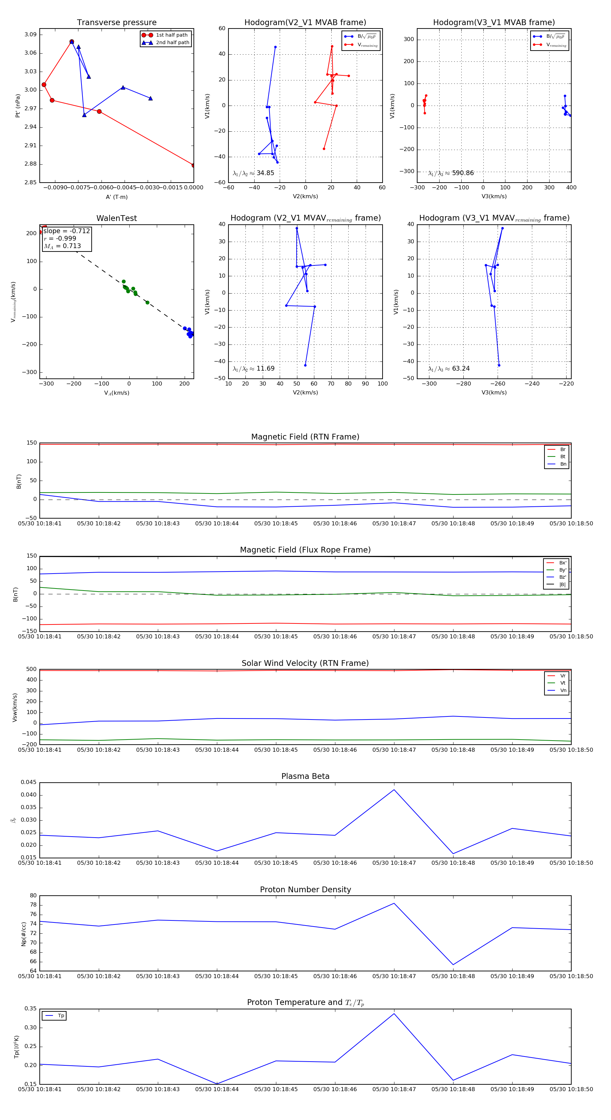The image size is (611, 1120).
Task: Click the '3.09' tick on Transverse pressure axis
Action: [31, 34]
